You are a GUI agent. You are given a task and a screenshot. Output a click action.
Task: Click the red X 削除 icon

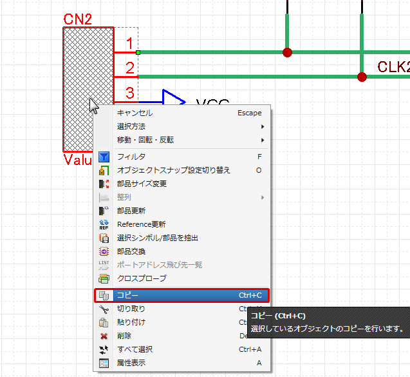pyautogui.click(x=104, y=336)
